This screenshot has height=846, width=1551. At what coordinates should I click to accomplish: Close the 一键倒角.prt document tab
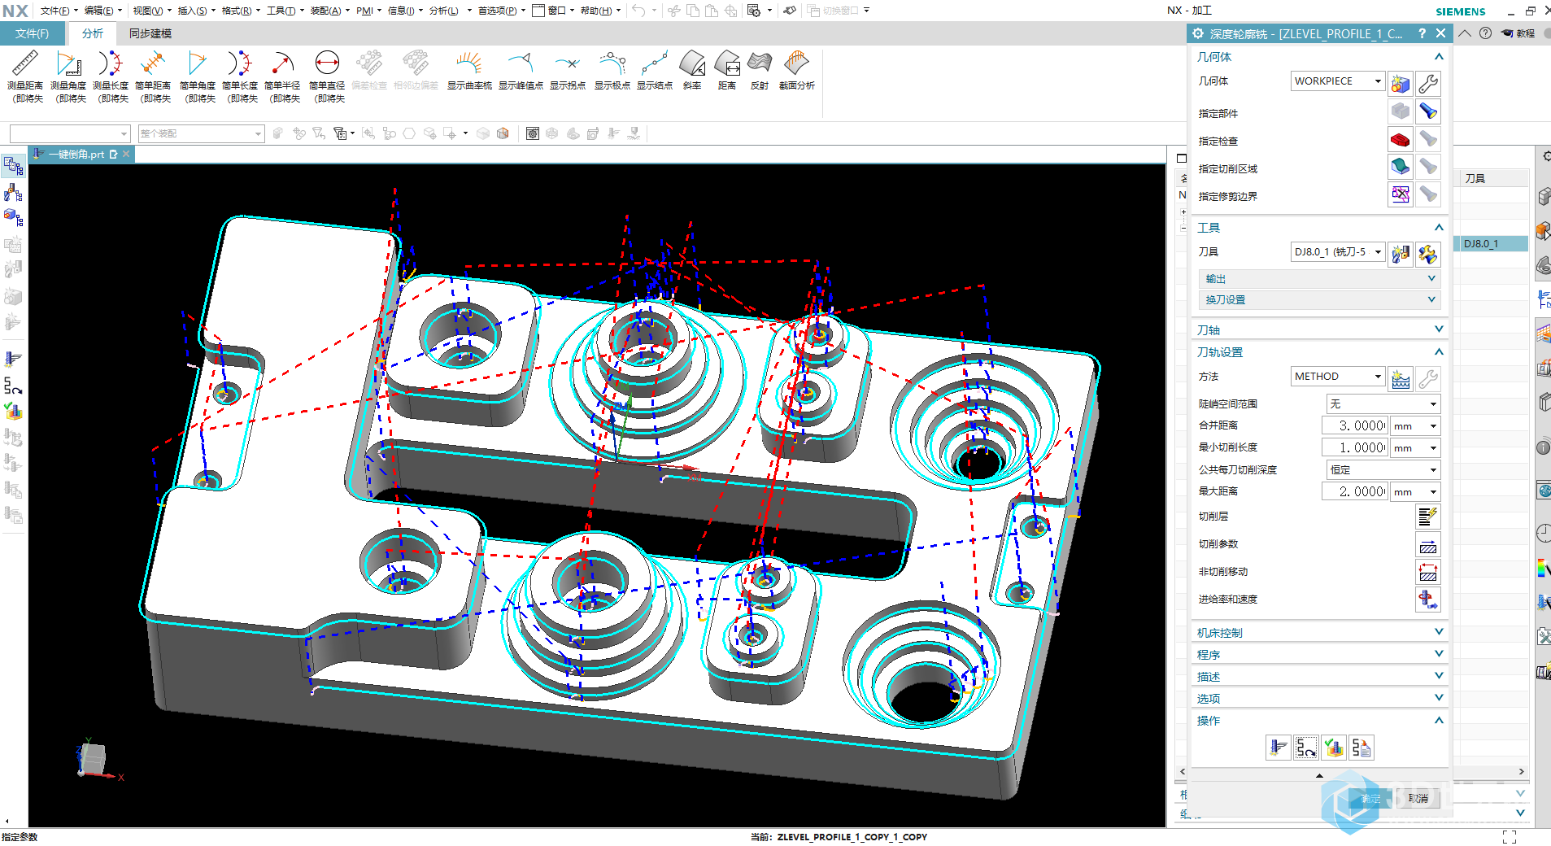pyautogui.click(x=126, y=154)
